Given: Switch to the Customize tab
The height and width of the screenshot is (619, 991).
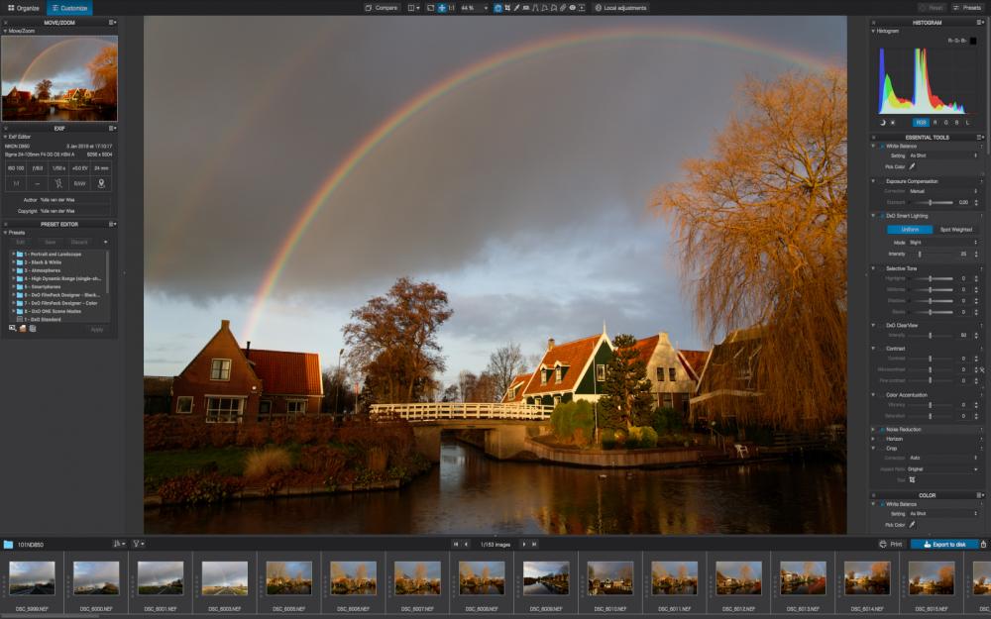Looking at the screenshot, I should pyautogui.click(x=69, y=8).
